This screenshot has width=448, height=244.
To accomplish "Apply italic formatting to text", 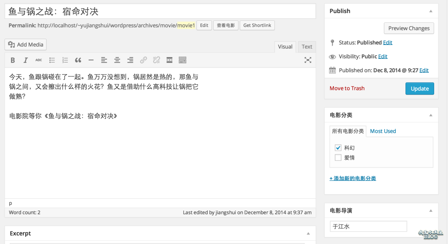I will (x=25, y=60).
